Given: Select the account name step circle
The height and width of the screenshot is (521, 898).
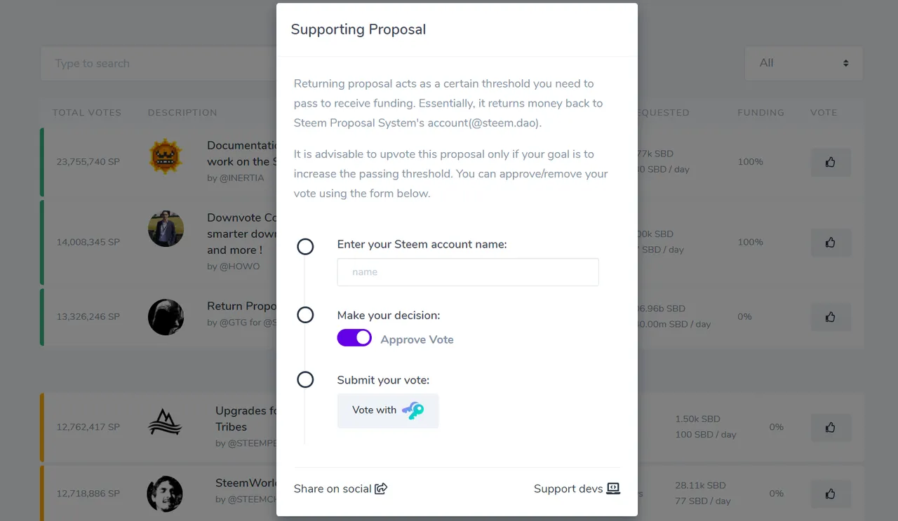Looking at the screenshot, I should click(305, 247).
